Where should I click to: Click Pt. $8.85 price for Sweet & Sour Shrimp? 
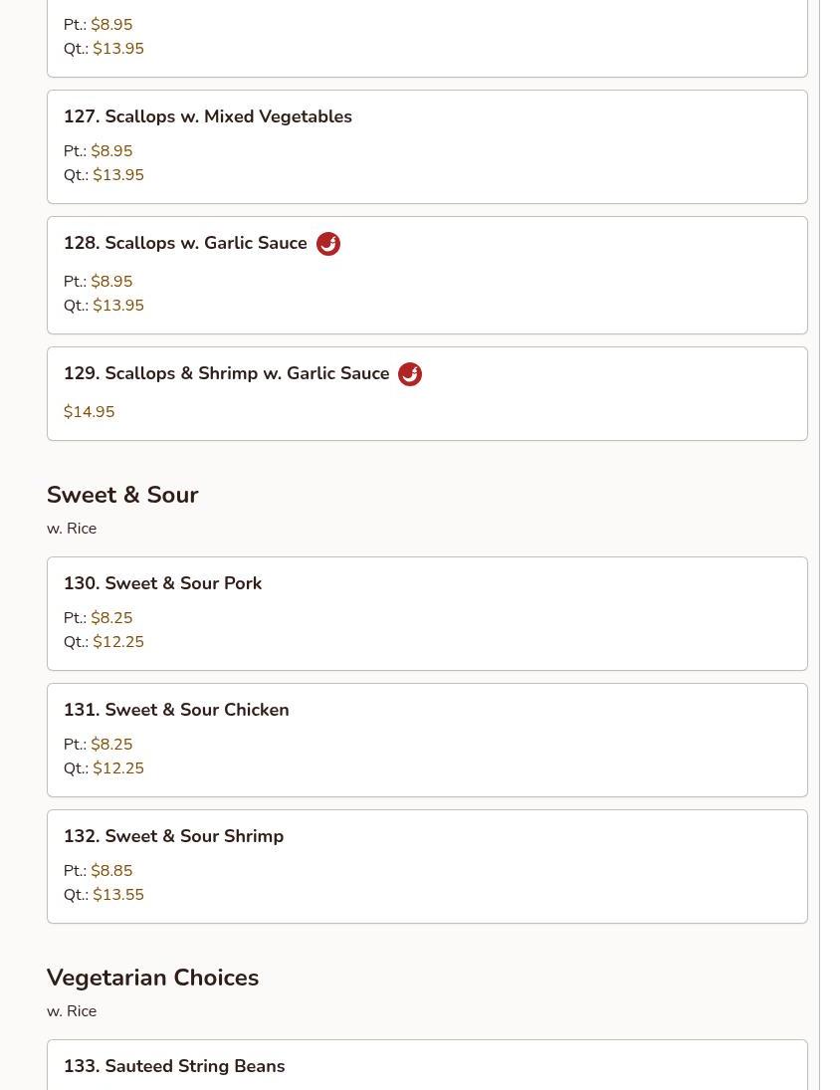(x=111, y=871)
